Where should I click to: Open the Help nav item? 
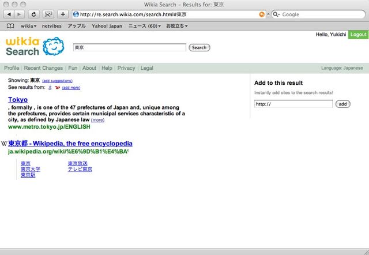(x=107, y=68)
